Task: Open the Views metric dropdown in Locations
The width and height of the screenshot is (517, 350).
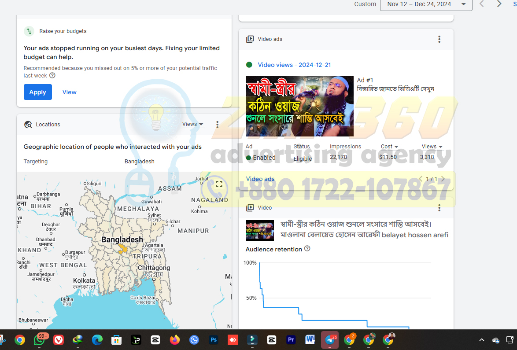Action: pos(193,124)
